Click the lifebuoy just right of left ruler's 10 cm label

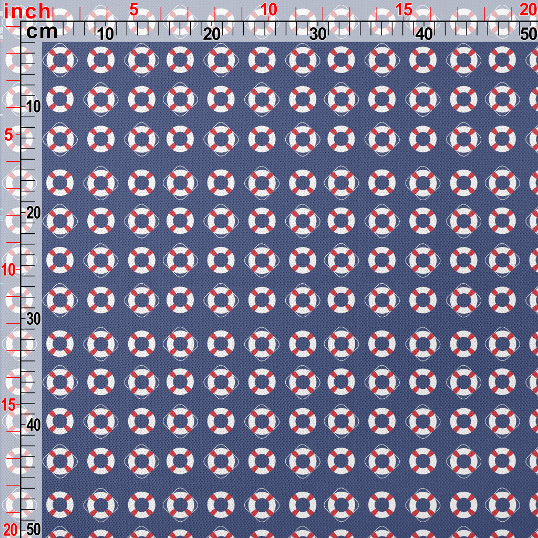[60, 100]
